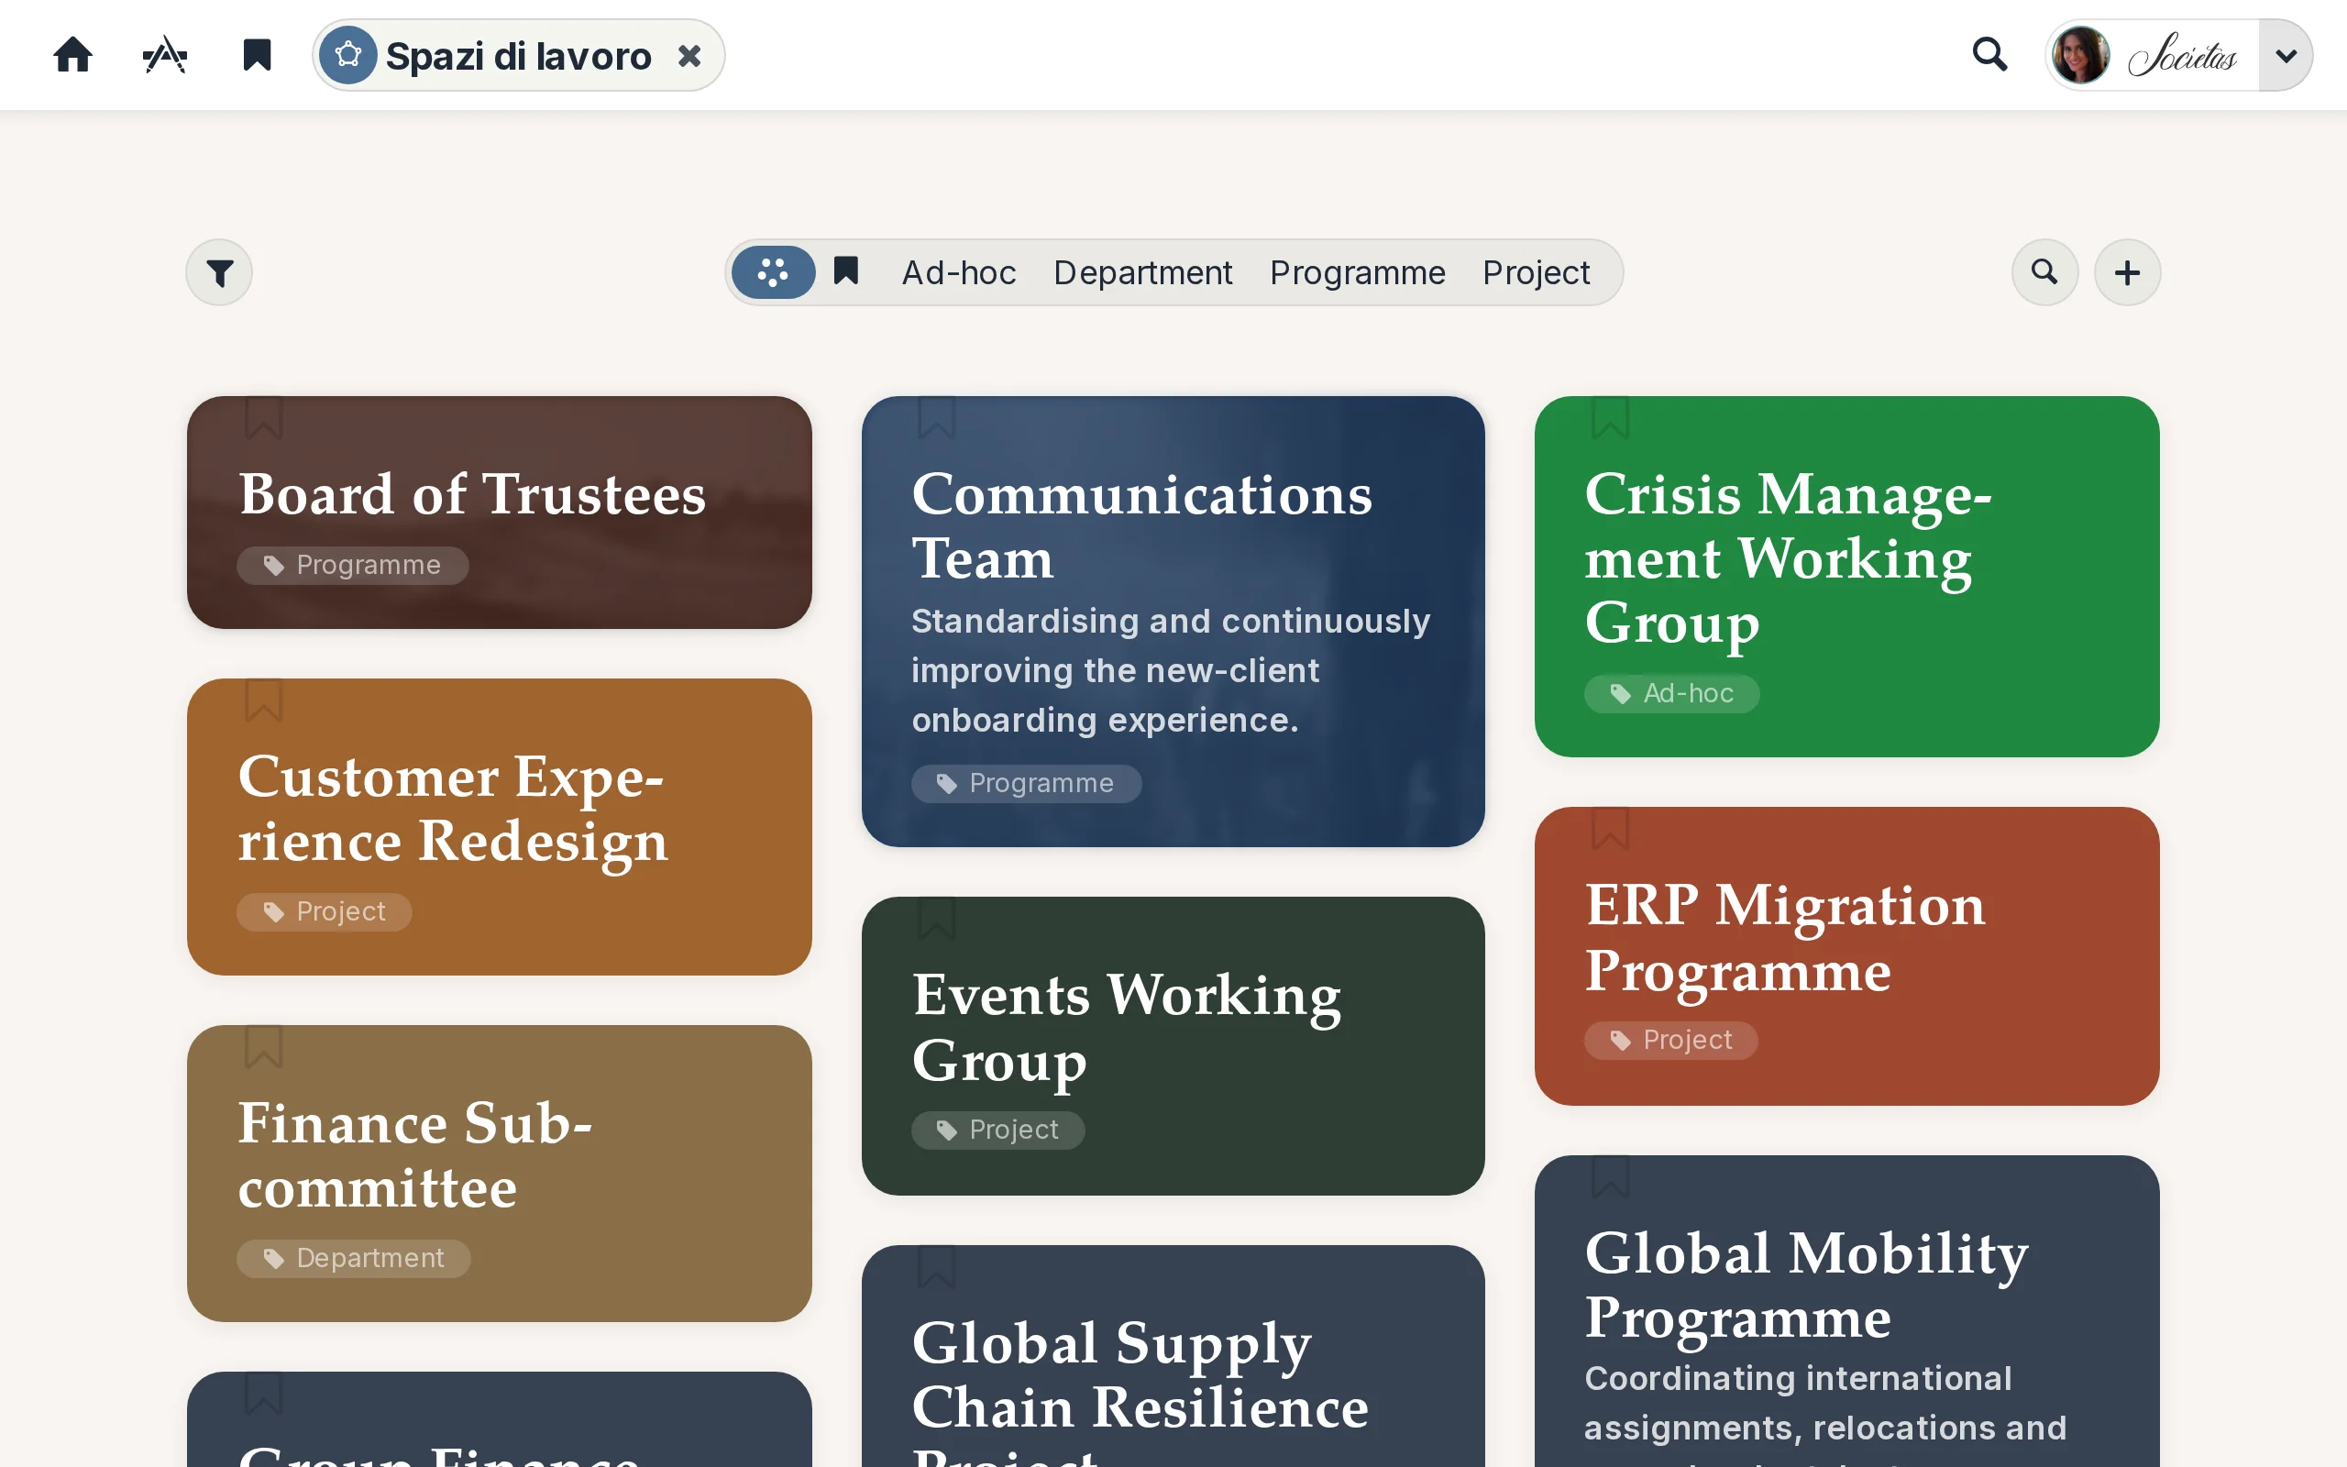Click Department tag on Finance Subcommittee
The width and height of the screenshot is (2347, 1467).
coord(354,1258)
